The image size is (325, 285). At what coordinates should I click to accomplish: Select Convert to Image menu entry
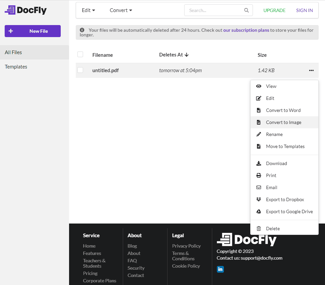[284, 122]
